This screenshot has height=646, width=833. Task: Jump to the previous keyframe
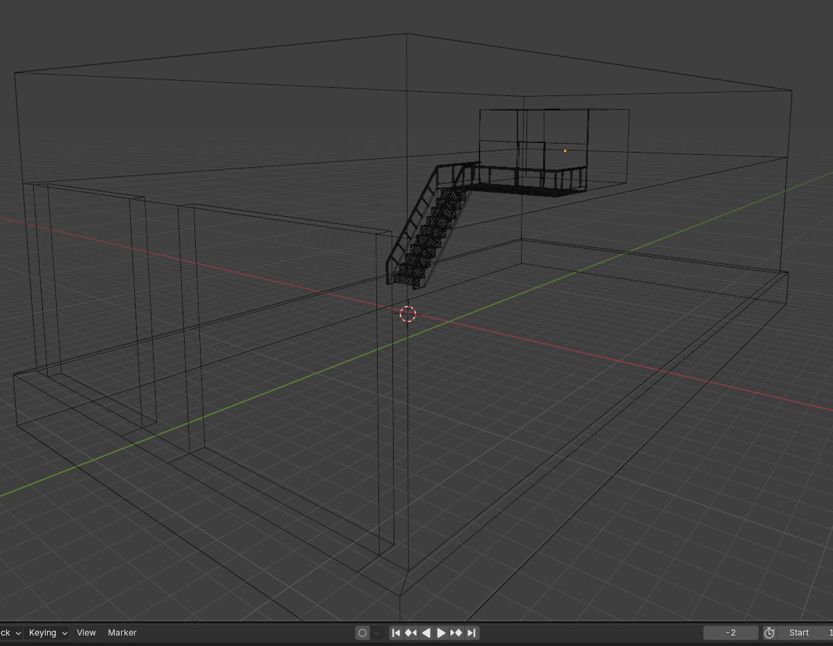pyautogui.click(x=411, y=633)
